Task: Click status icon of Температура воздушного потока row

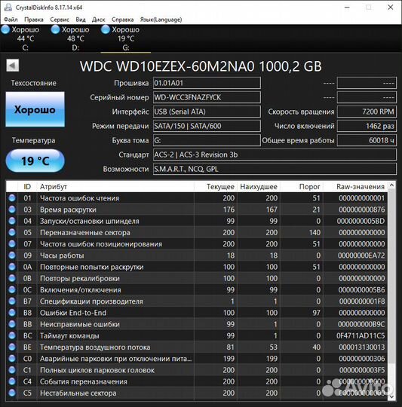Action: 12,347
